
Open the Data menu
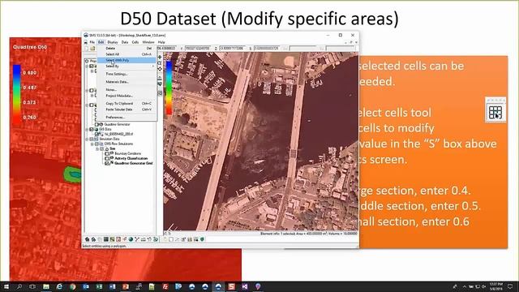125,42
